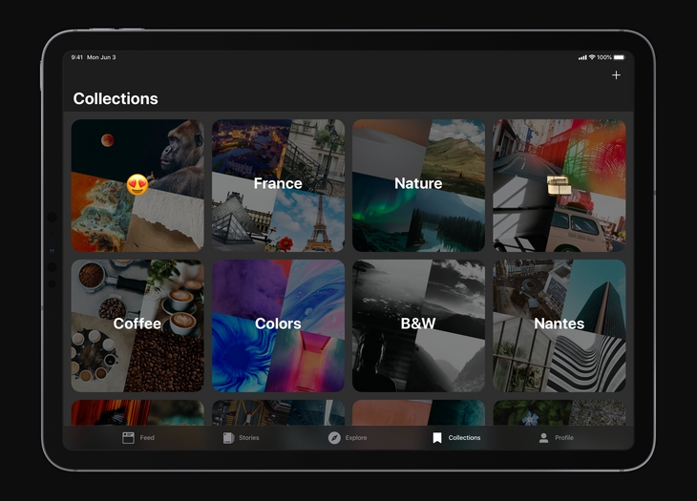This screenshot has width=697, height=501.
Task: Open the Nature collection
Action: tap(418, 184)
